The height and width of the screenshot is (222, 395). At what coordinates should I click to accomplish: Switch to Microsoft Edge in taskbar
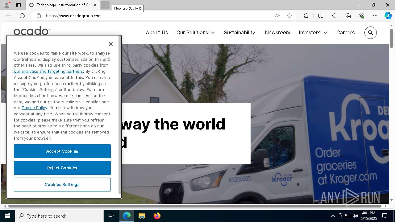click(x=127, y=216)
